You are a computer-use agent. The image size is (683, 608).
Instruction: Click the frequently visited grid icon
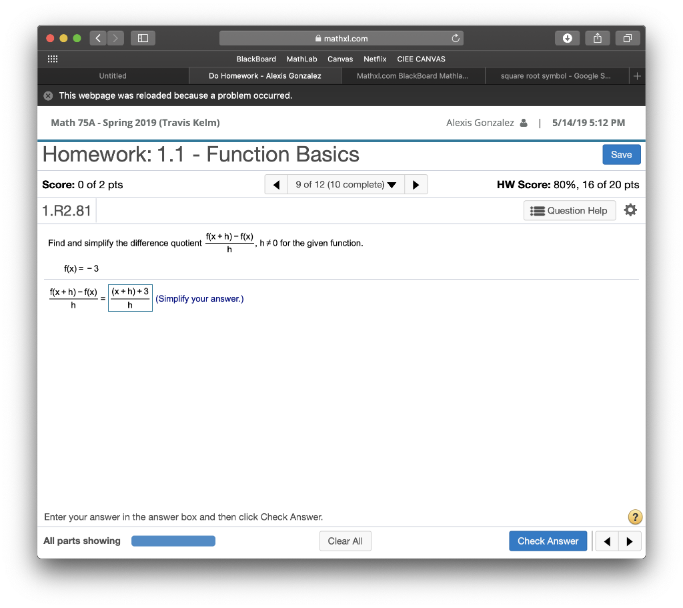(x=52, y=59)
